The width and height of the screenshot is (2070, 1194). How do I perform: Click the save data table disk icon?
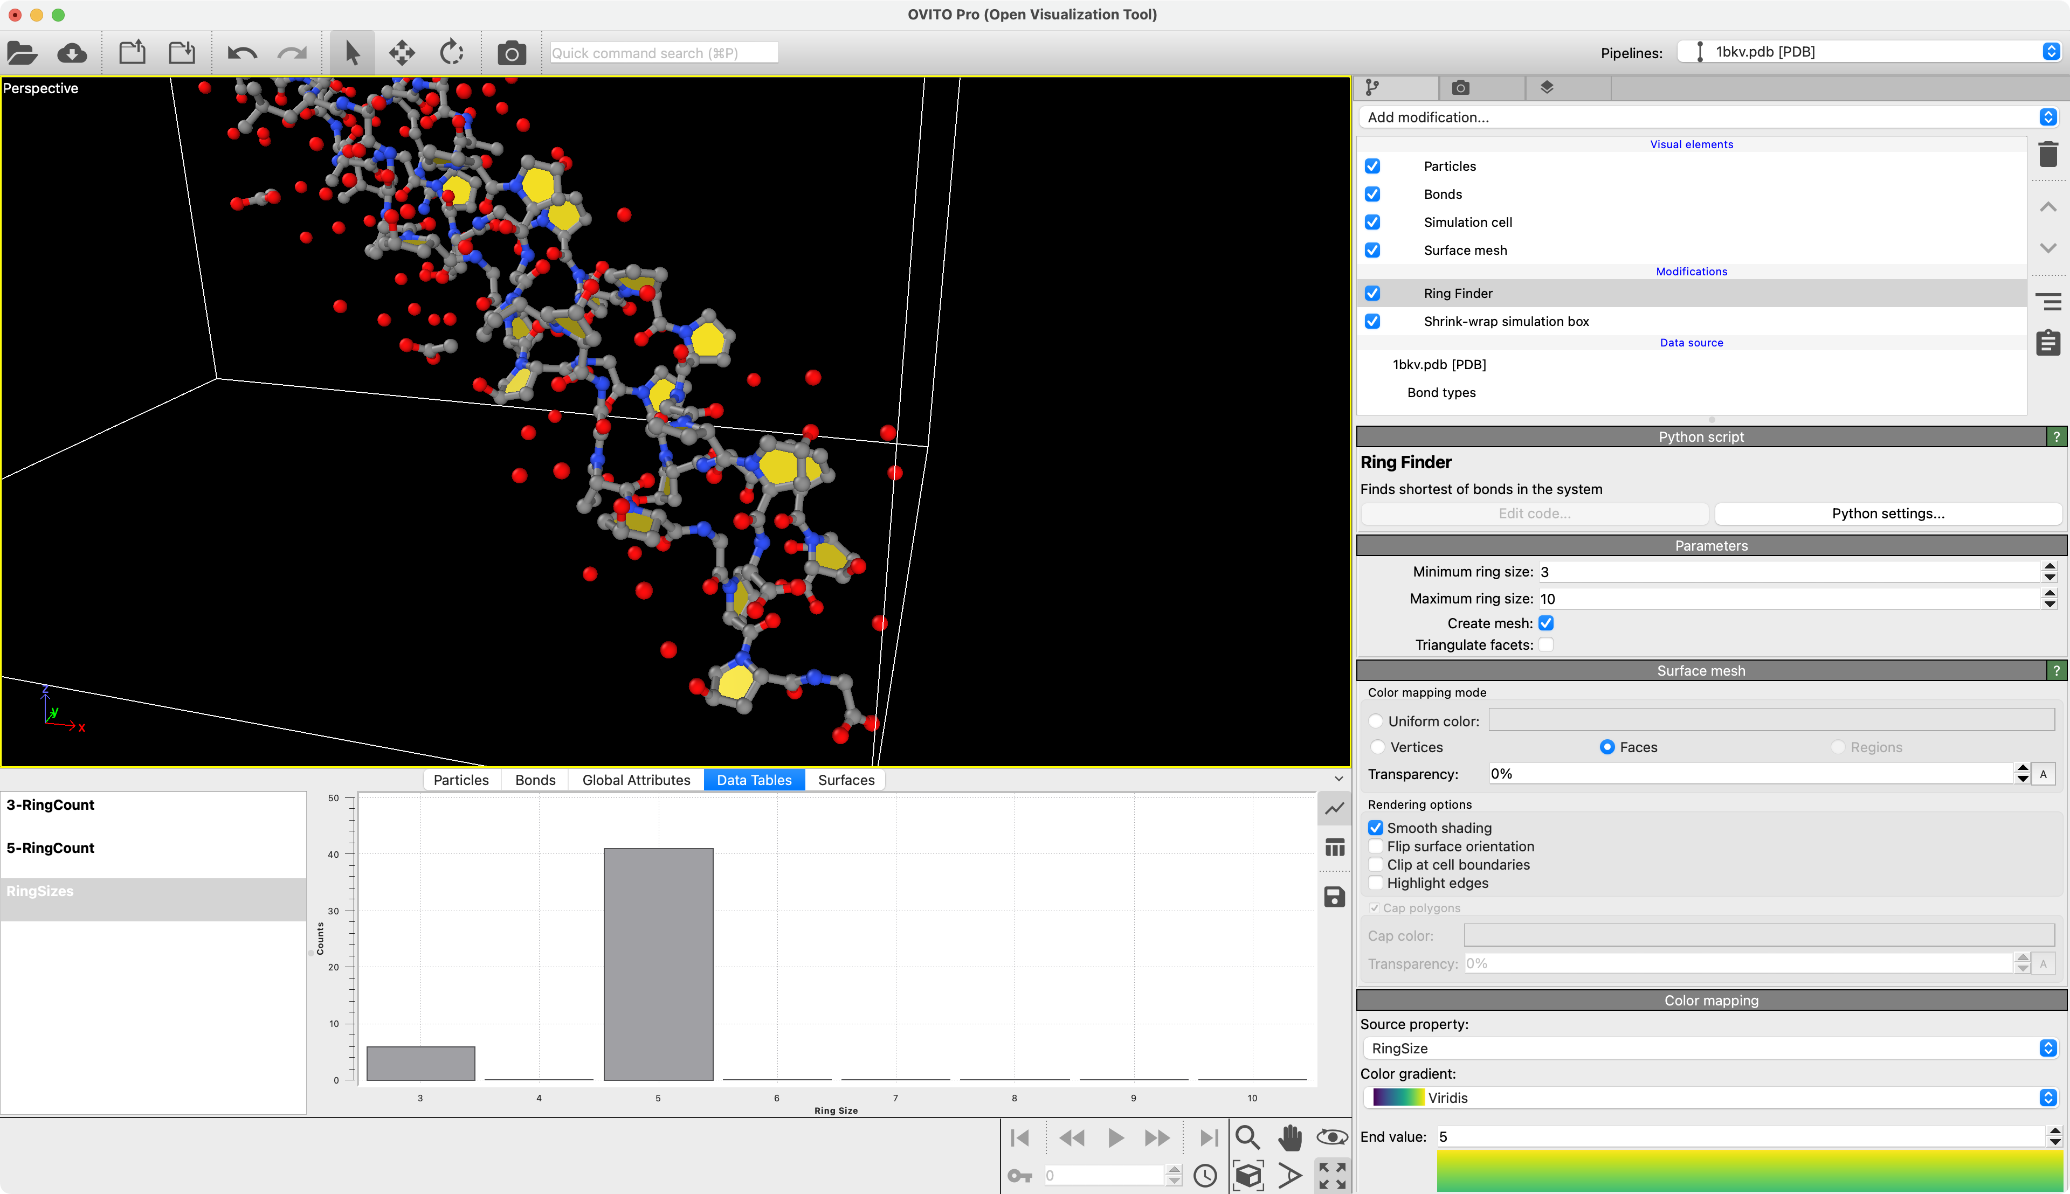tap(1335, 897)
